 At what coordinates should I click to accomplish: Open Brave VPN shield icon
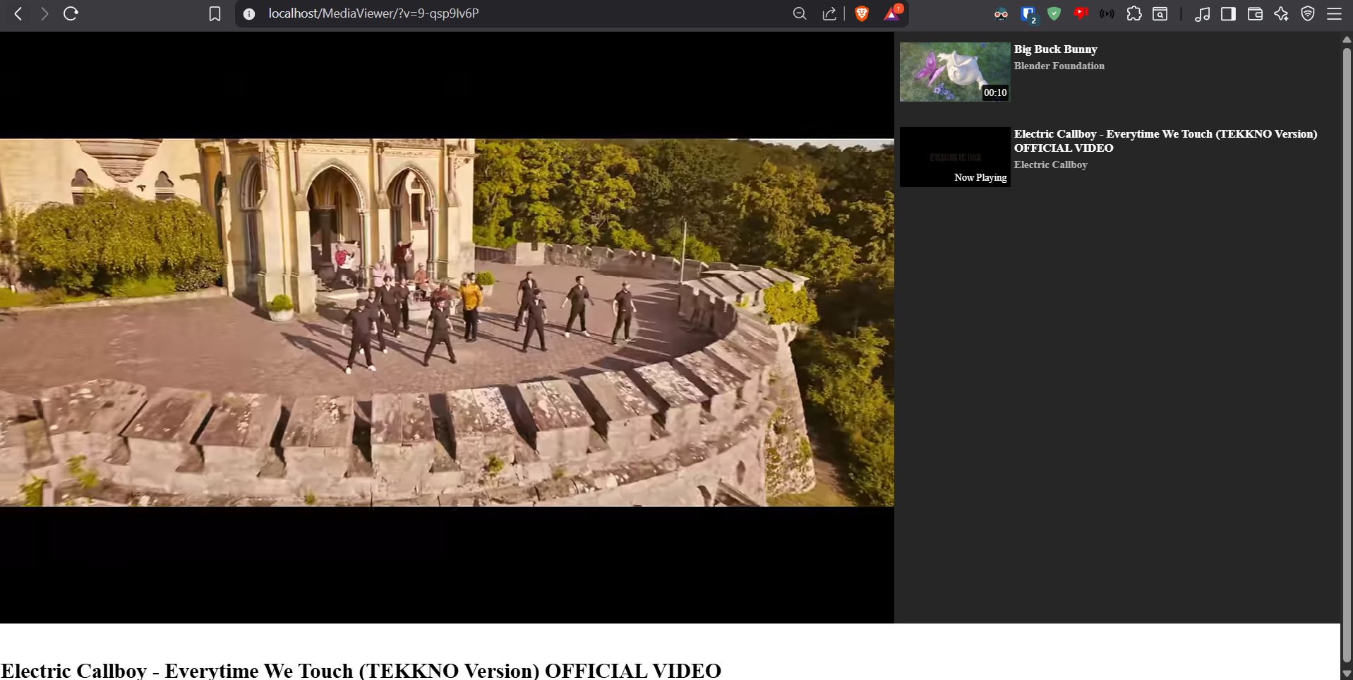[x=1308, y=13]
